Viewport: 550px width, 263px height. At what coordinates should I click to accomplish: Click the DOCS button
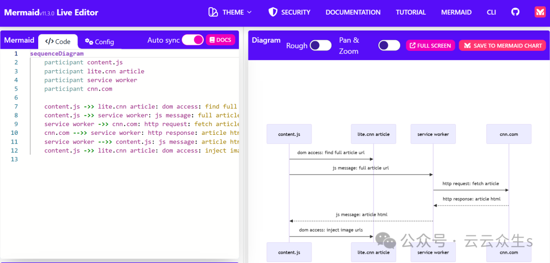click(x=221, y=40)
